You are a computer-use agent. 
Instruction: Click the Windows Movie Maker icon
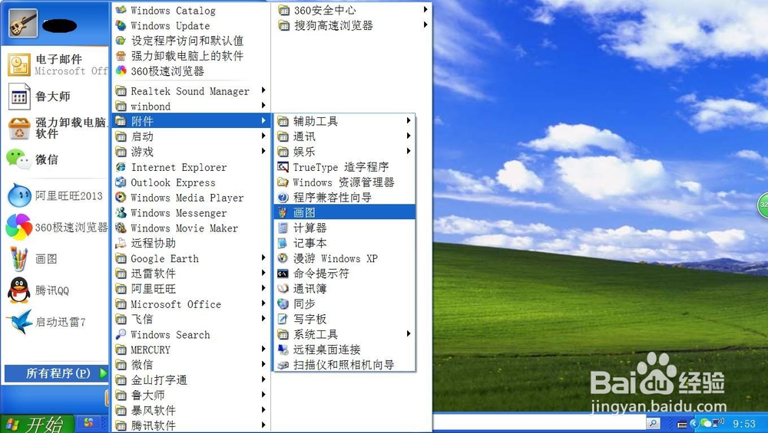[121, 228]
